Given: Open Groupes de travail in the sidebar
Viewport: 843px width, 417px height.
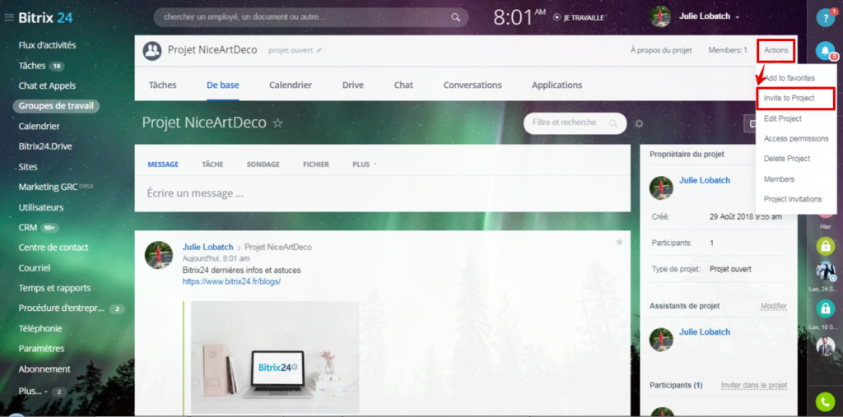Looking at the screenshot, I should pos(56,106).
